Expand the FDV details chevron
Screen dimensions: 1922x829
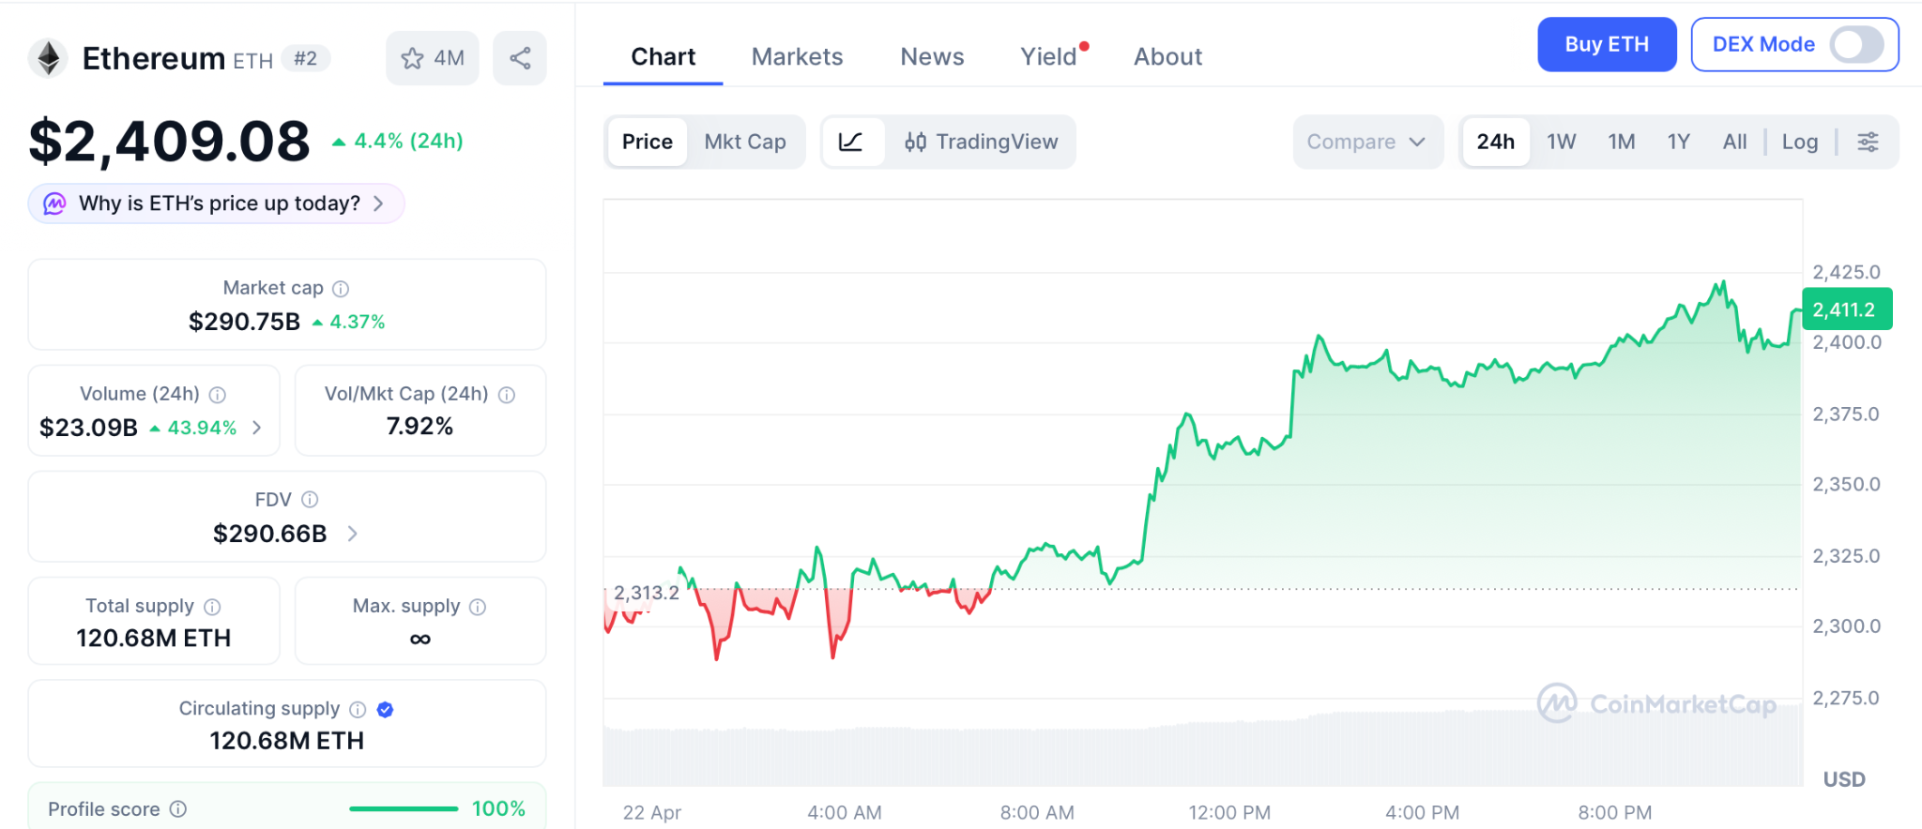point(353,534)
